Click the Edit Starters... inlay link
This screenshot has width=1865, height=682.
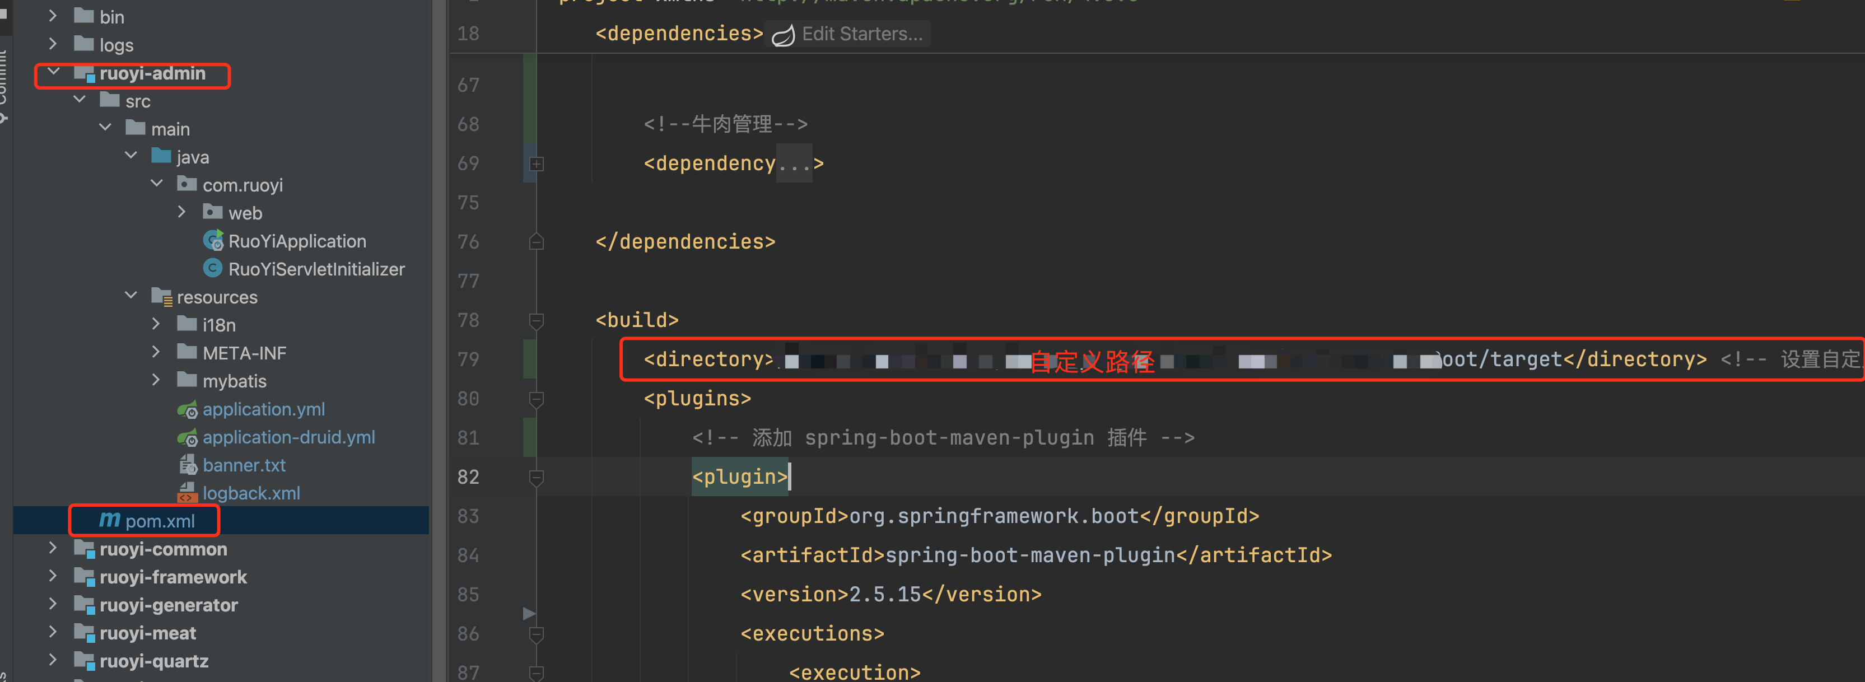861,34
